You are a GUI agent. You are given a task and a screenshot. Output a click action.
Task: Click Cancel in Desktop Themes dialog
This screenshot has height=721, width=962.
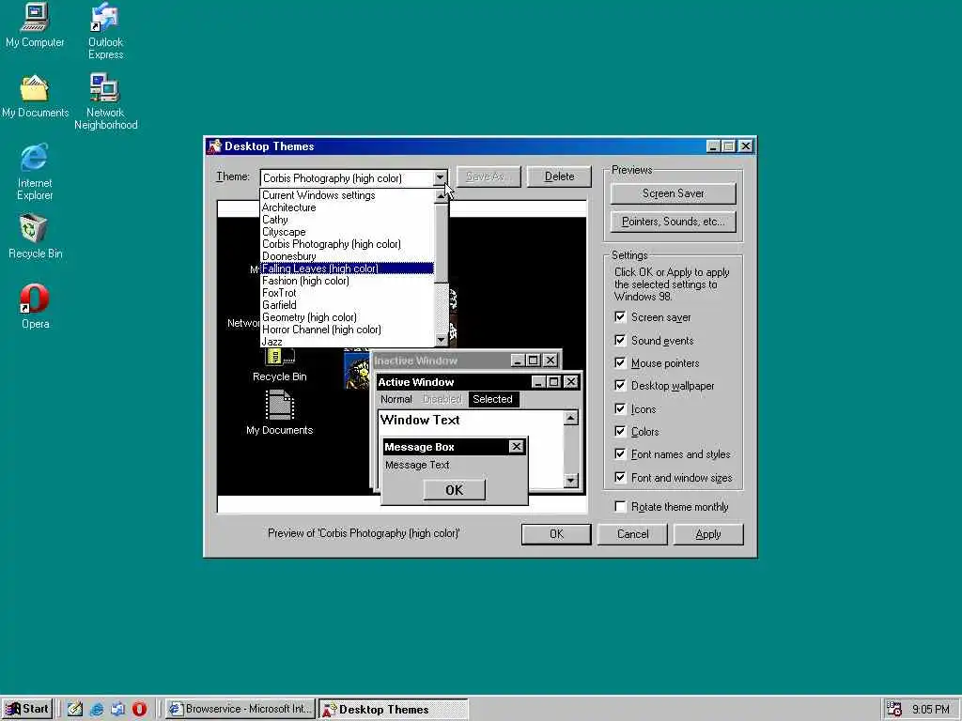point(632,534)
